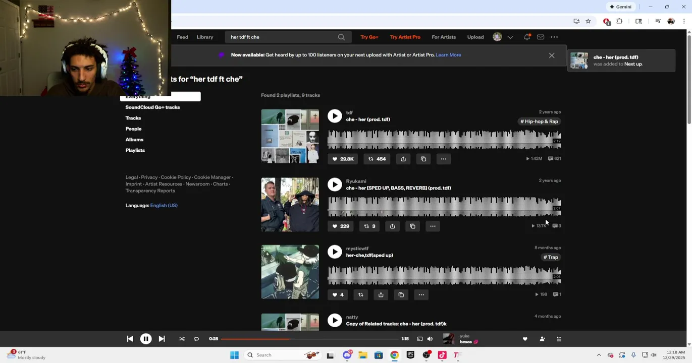This screenshot has height=363, width=692.
Task: Share the mysticwtf her-che,tdf track
Action: point(381,294)
